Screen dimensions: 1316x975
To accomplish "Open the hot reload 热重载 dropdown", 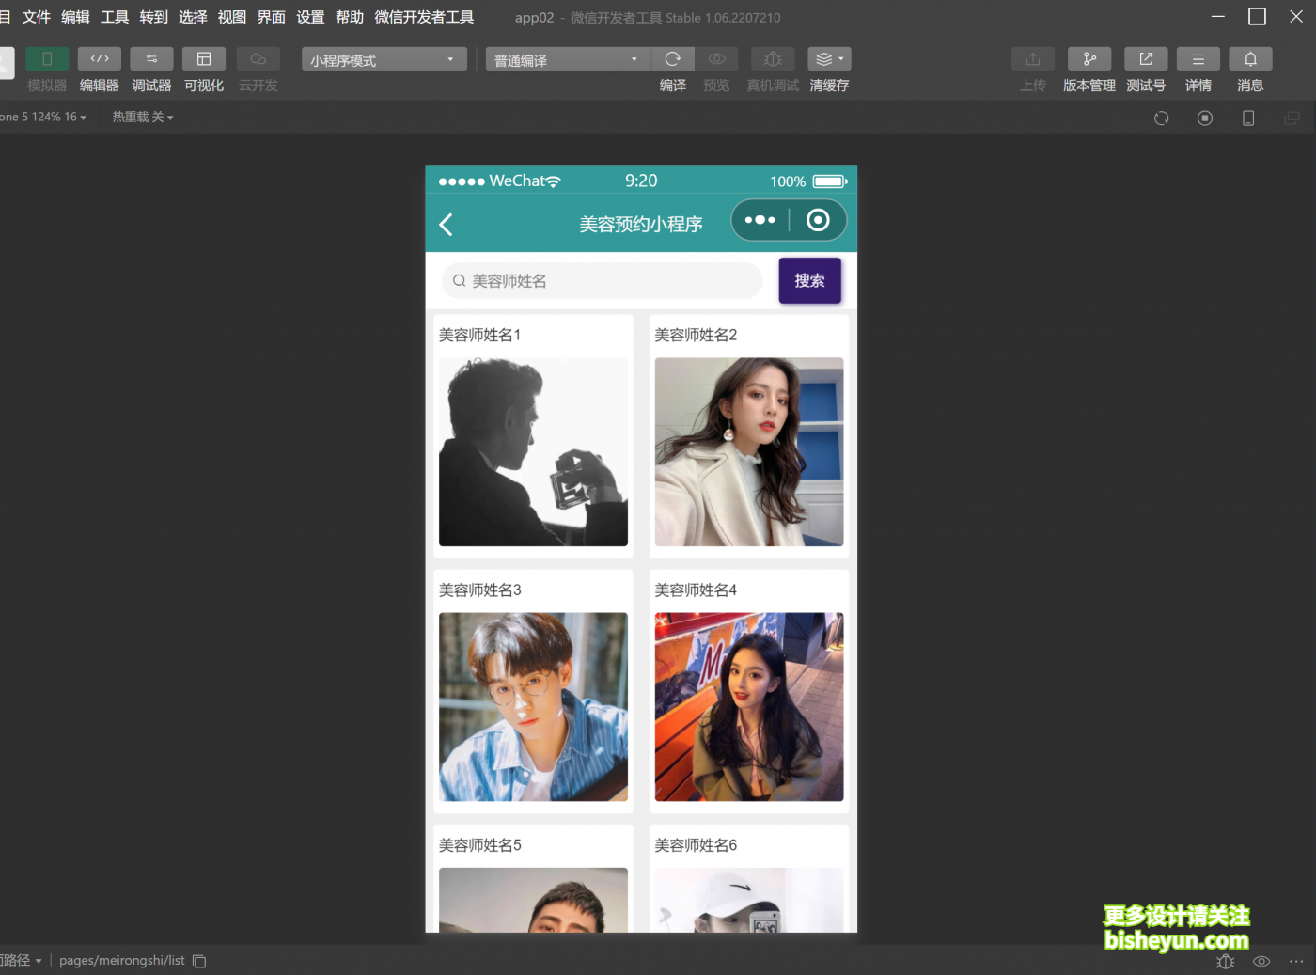I will (143, 118).
